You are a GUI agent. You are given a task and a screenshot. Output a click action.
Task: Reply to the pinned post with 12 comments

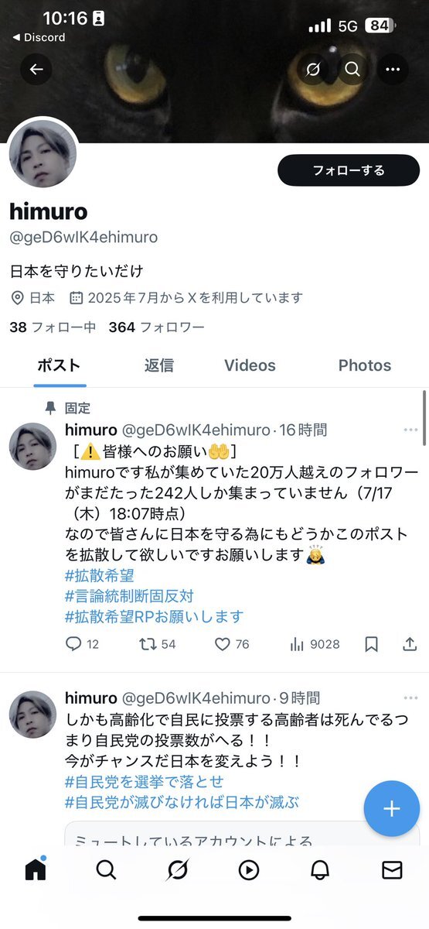(82, 644)
